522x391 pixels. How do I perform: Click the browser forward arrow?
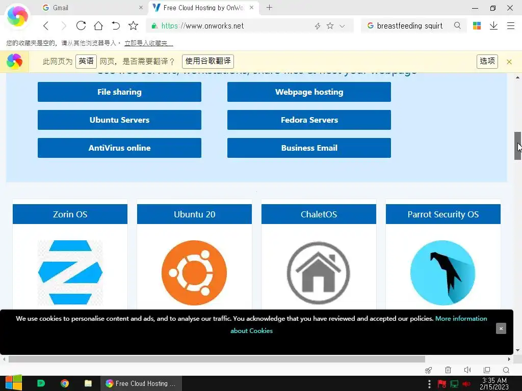[64, 25]
